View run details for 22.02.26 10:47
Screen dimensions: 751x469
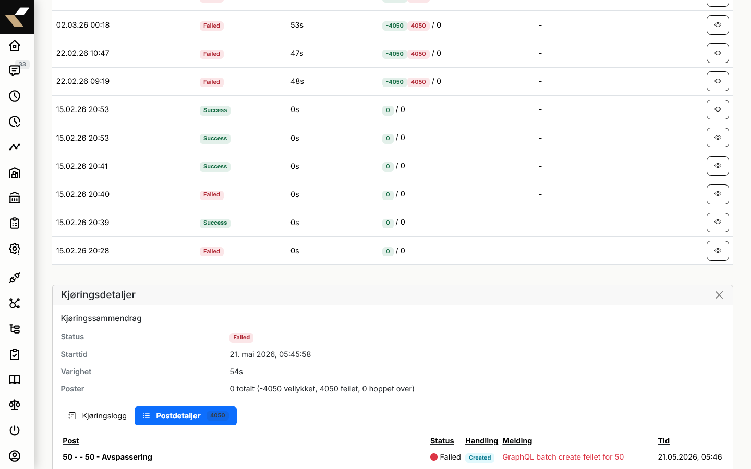[x=718, y=53]
